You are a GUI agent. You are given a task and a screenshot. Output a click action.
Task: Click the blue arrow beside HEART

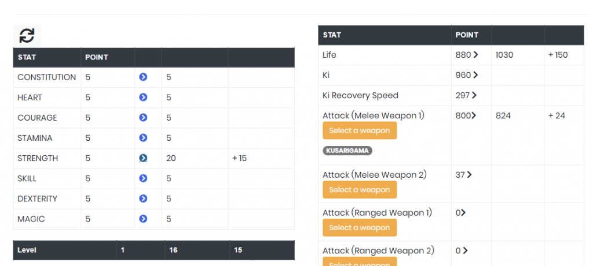click(143, 98)
